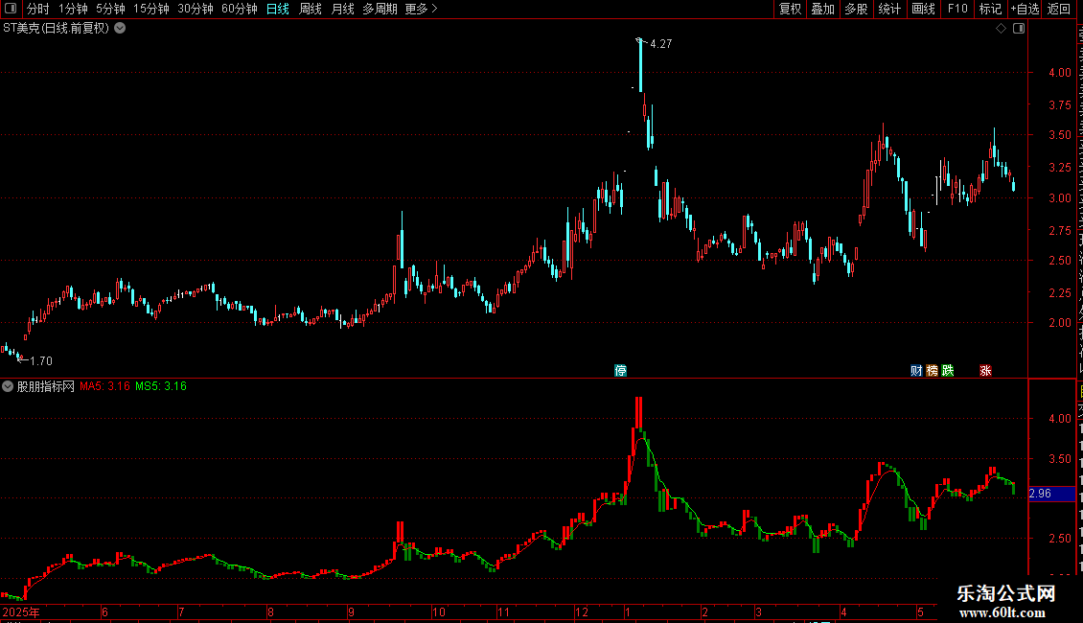
Task: Click the 1.70 low price label
Action: point(41,361)
